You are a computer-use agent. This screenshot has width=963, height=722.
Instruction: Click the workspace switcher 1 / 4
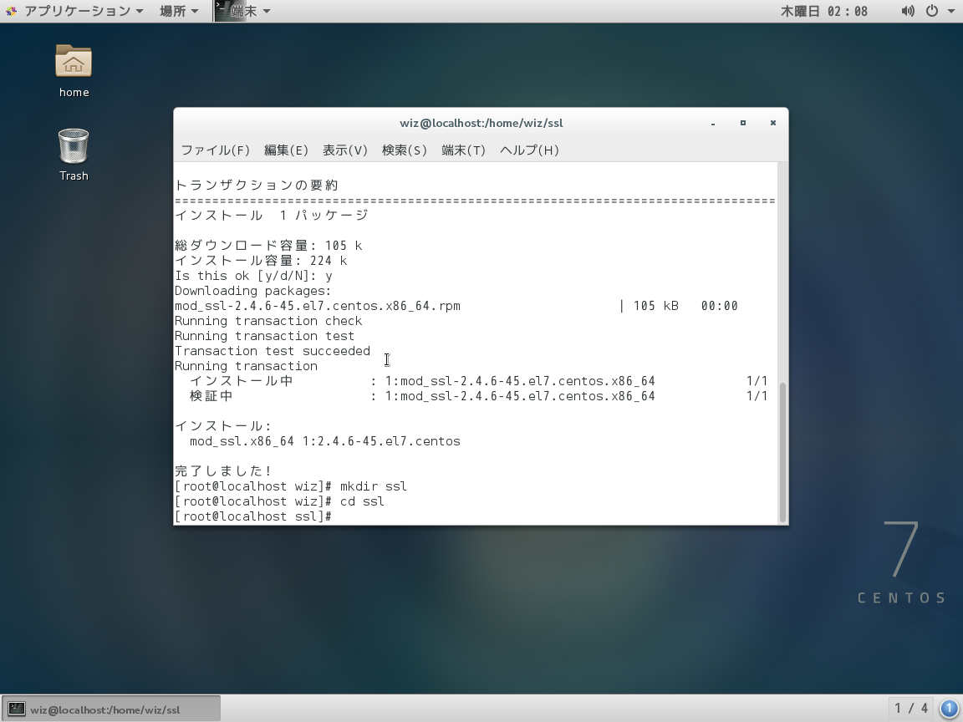click(x=911, y=709)
